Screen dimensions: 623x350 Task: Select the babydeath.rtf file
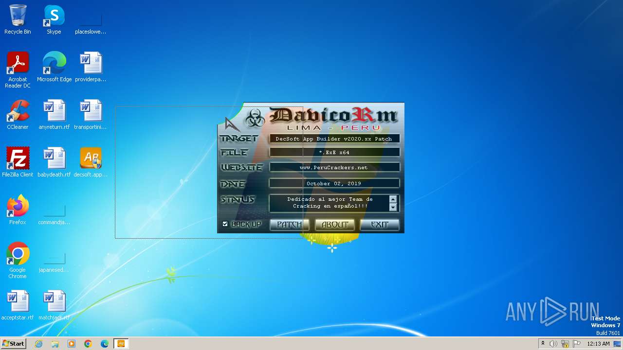[x=54, y=162]
